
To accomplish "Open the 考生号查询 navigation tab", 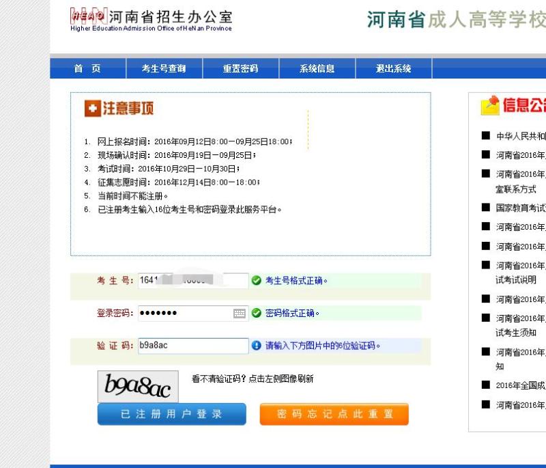I will click(x=164, y=68).
